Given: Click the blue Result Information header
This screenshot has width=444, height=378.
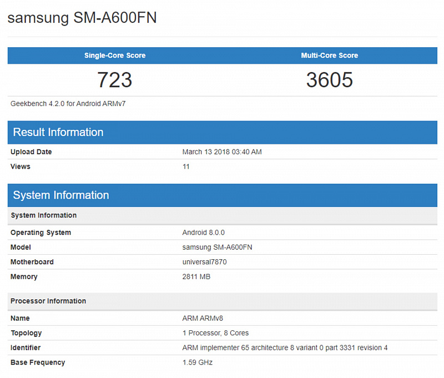Looking at the screenshot, I should pyautogui.click(x=58, y=132).
